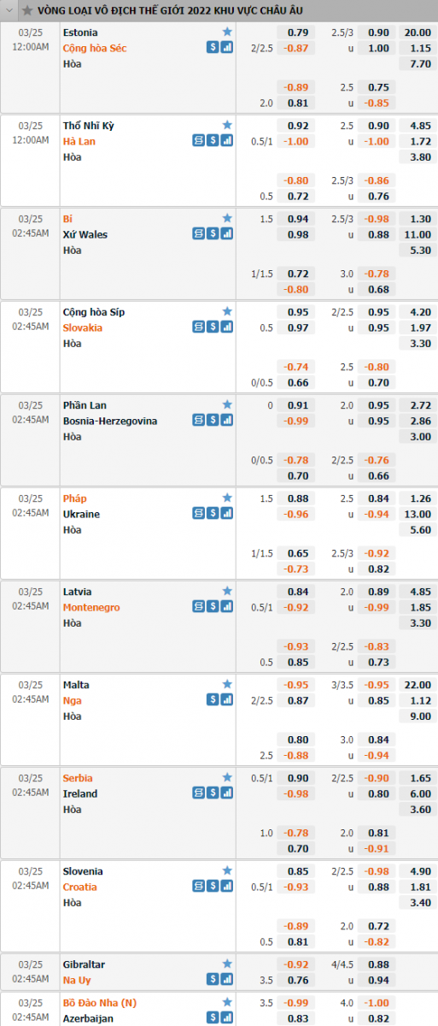Open the bar chart icon for Pháp vs Ukraine
This screenshot has width=438, height=1026.
227,514
